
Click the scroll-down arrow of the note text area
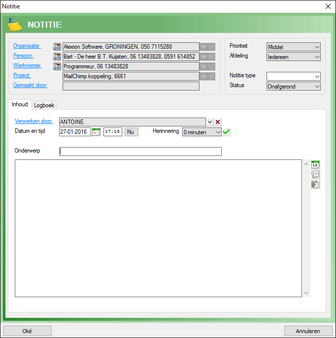tap(306, 293)
